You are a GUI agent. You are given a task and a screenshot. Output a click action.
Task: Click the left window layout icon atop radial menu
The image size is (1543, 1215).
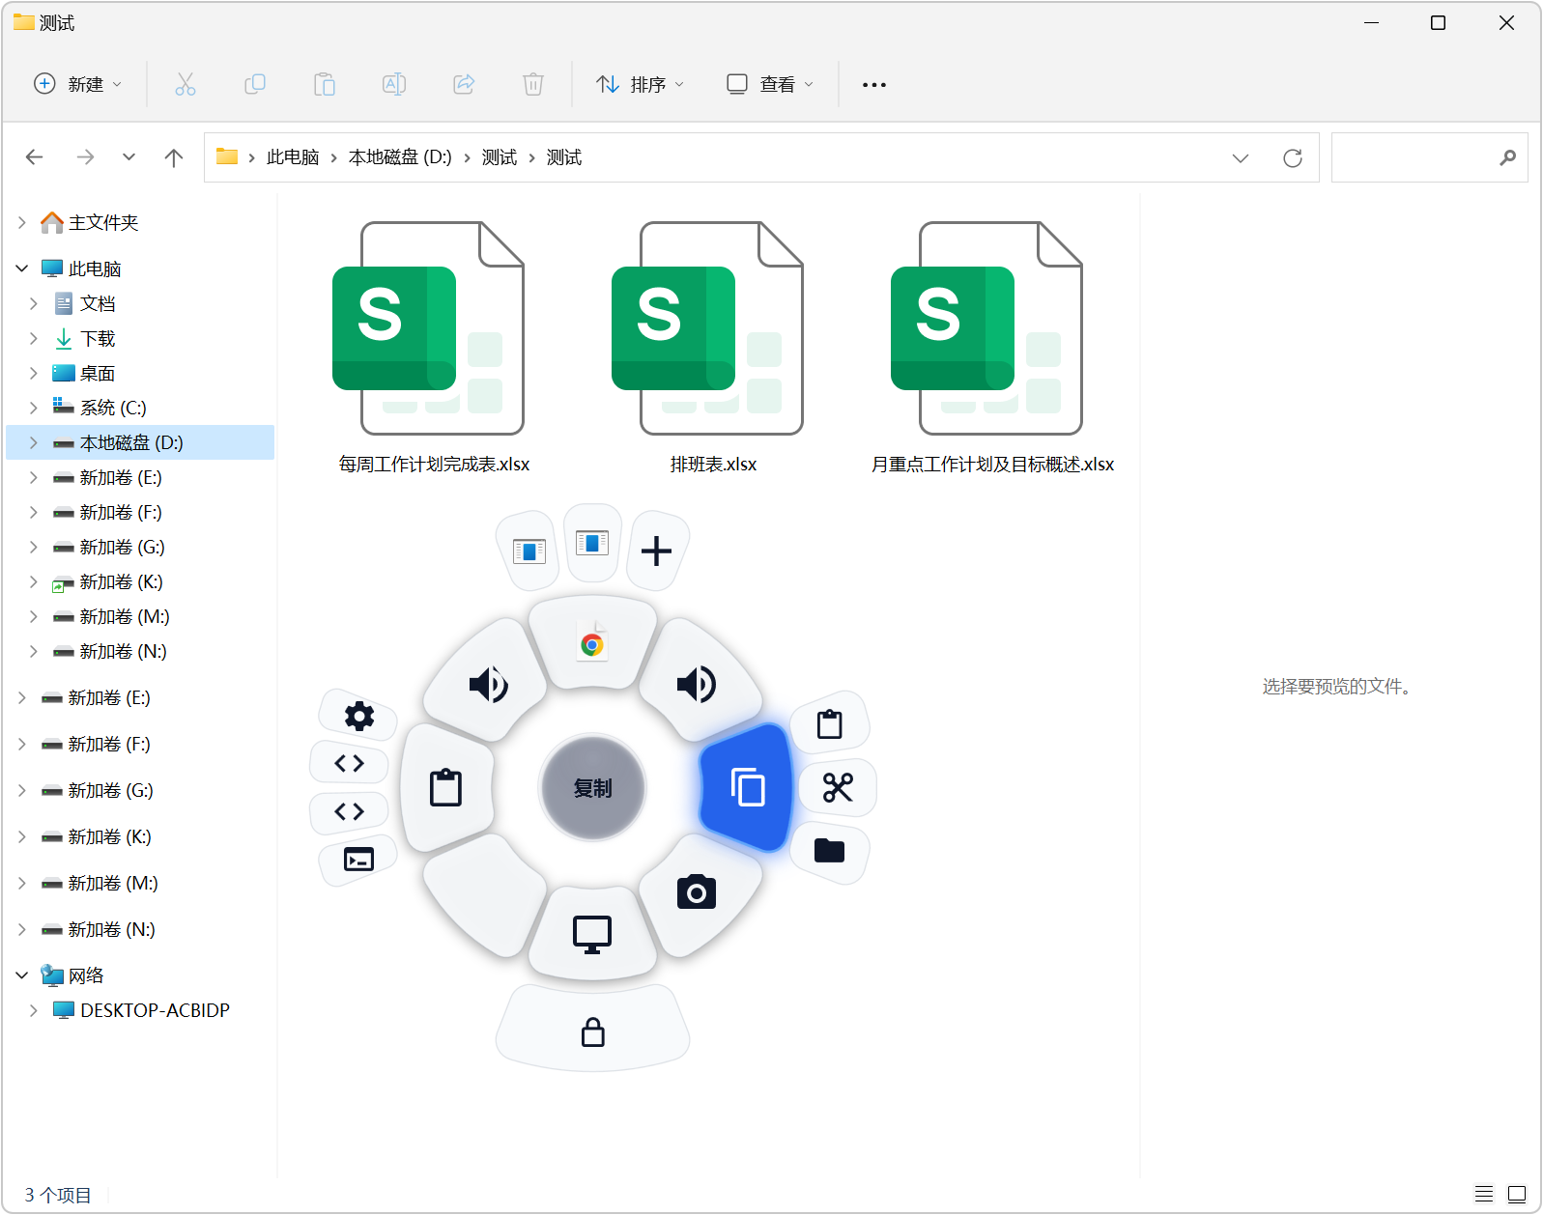529,551
